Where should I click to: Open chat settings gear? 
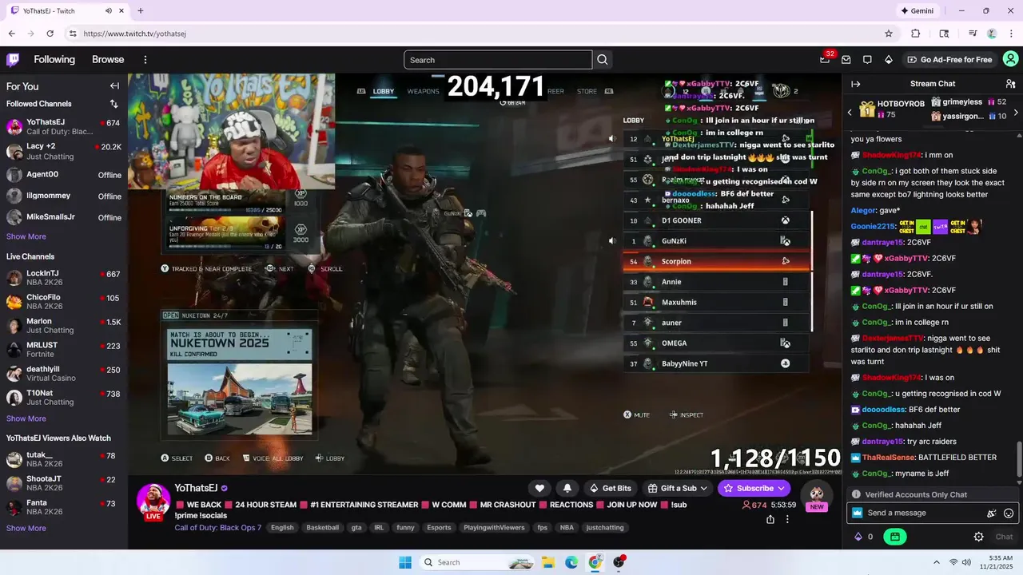coord(978,537)
